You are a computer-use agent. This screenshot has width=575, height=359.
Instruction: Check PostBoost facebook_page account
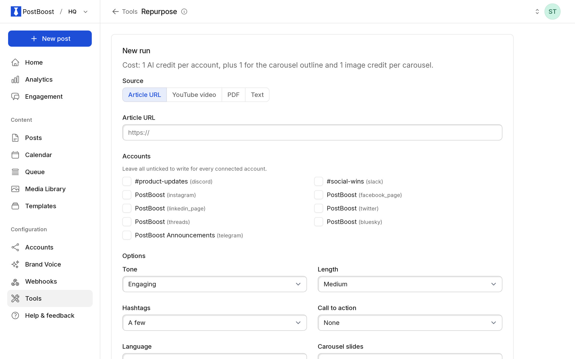pyautogui.click(x=319, y=195)
